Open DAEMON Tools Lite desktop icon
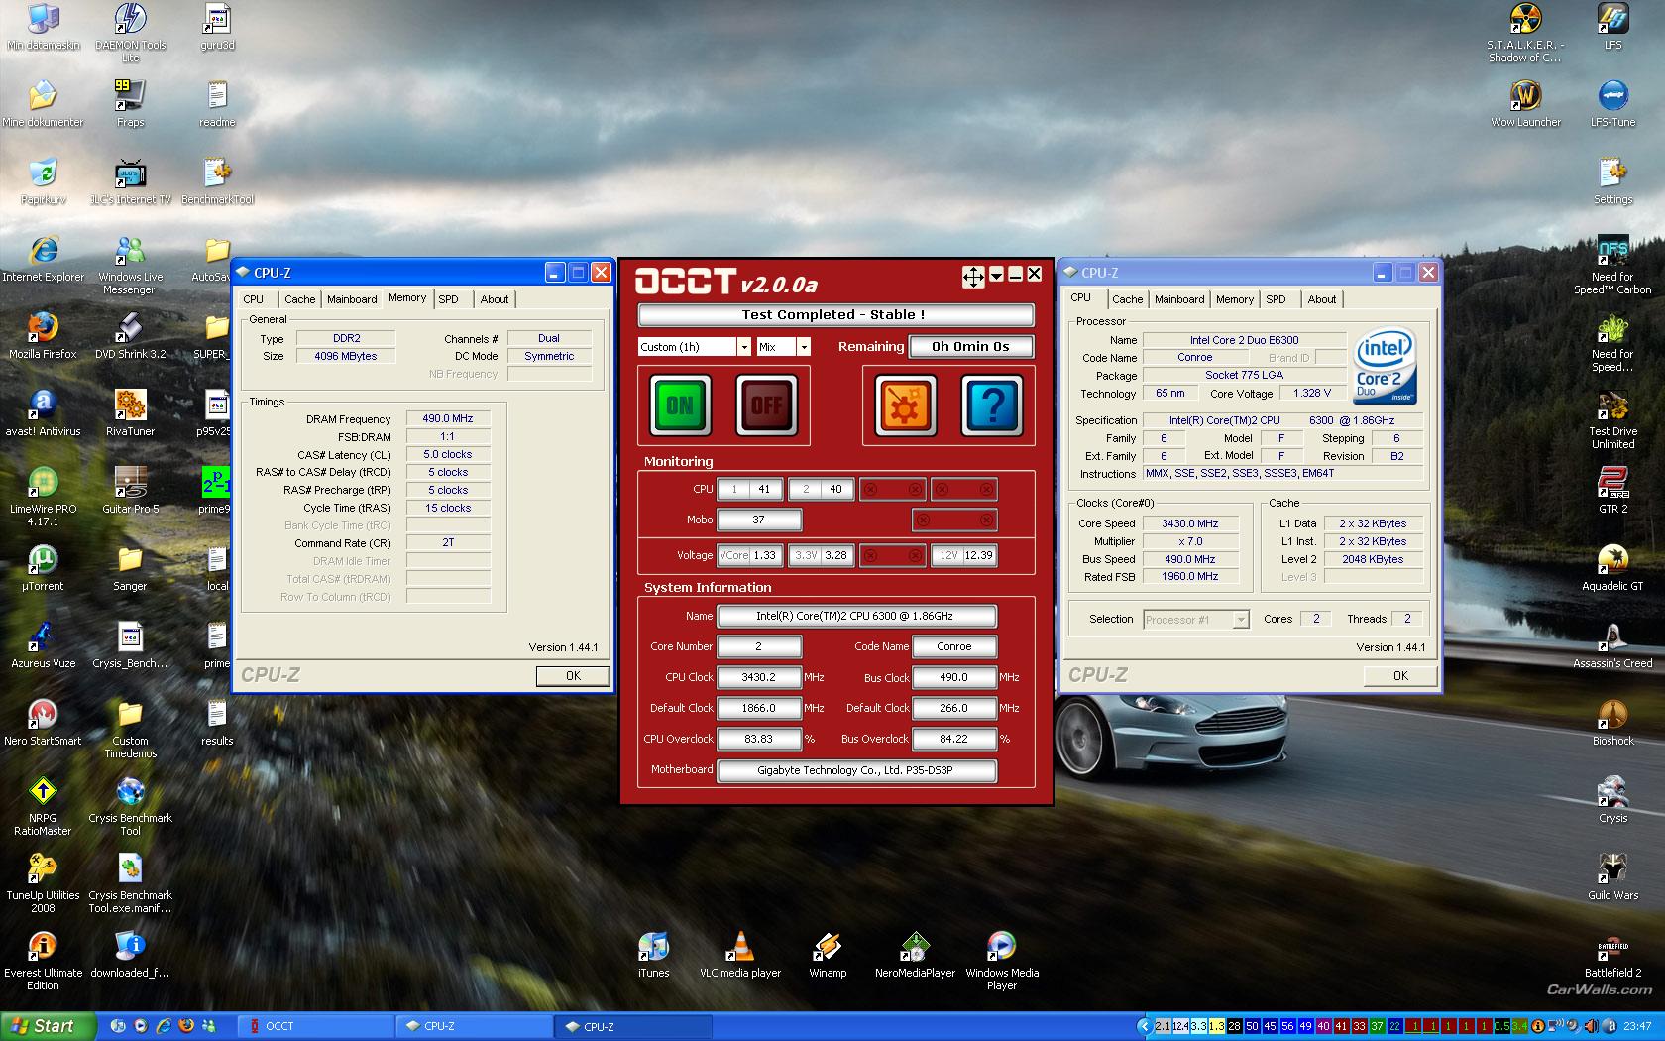Image resolution: width=1665 pixels, height=1041 pixels. point(130,33)
